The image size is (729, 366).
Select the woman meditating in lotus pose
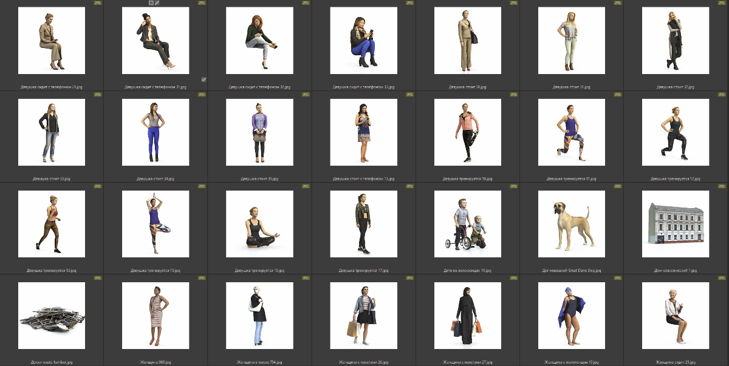pos(259,224)
